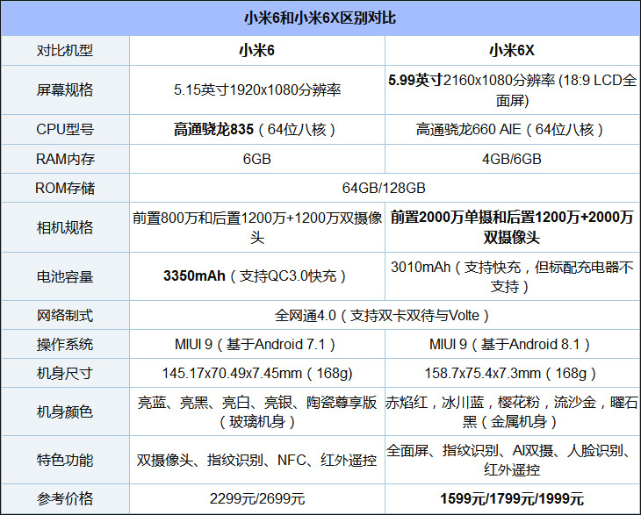Click 5.15英寸1920x1080分辨率 cell
641x515 pixels.
[x=257, y=89]
